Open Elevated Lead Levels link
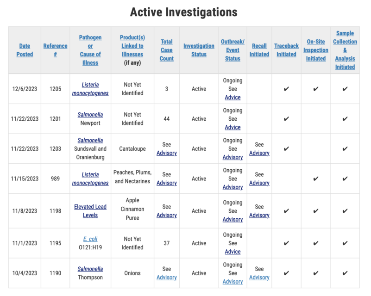 [90, 211]
